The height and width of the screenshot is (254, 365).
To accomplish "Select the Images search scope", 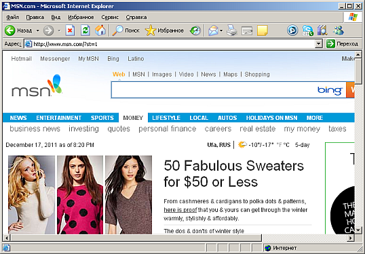I will [161, 75].
